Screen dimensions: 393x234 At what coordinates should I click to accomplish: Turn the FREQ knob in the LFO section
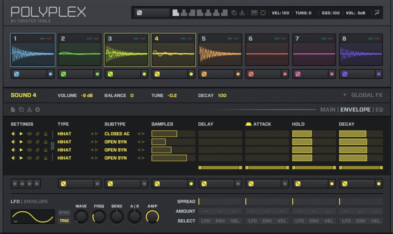pos(99,217)
